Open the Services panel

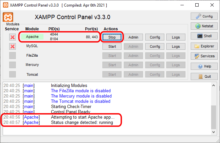(x=204, y=56)
